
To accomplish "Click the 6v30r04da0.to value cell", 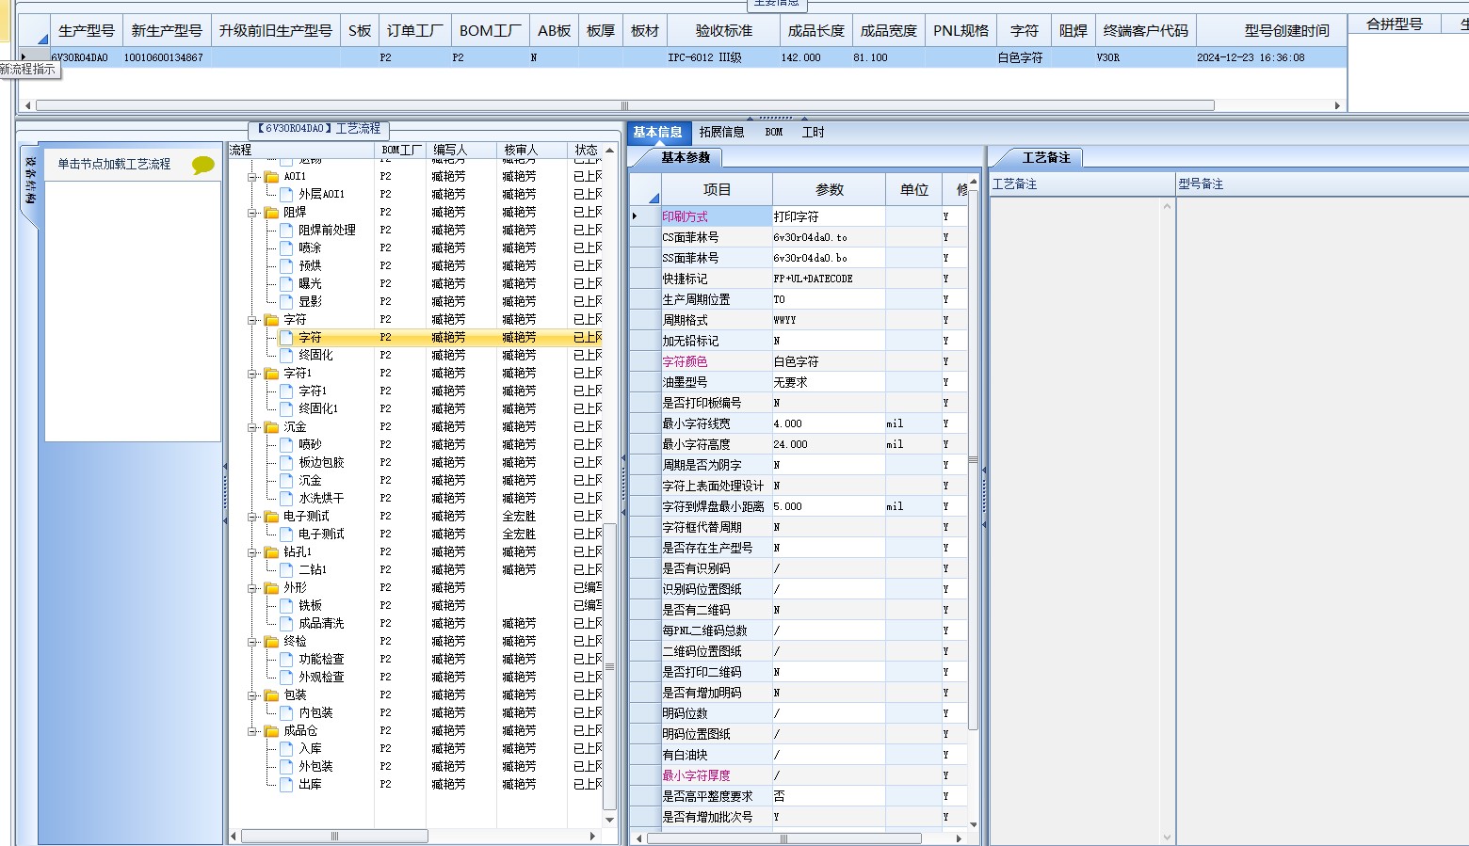I will [x=829, y=238].
